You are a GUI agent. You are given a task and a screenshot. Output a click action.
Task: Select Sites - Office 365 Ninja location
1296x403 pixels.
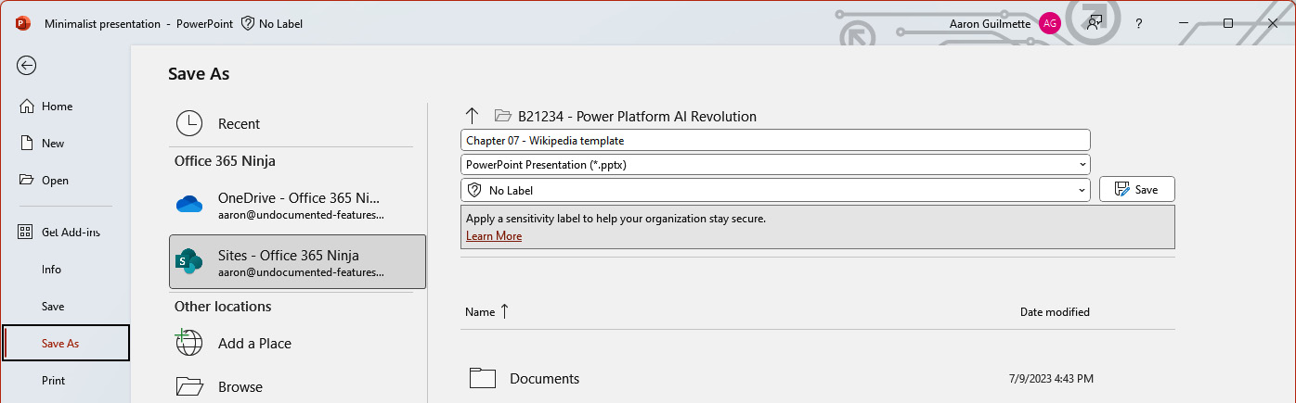coord(297,262)
